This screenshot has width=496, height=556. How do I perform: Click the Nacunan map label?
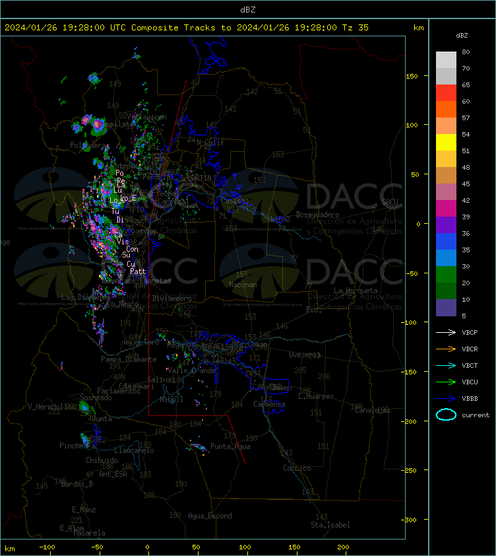click(x=243, y=285)
